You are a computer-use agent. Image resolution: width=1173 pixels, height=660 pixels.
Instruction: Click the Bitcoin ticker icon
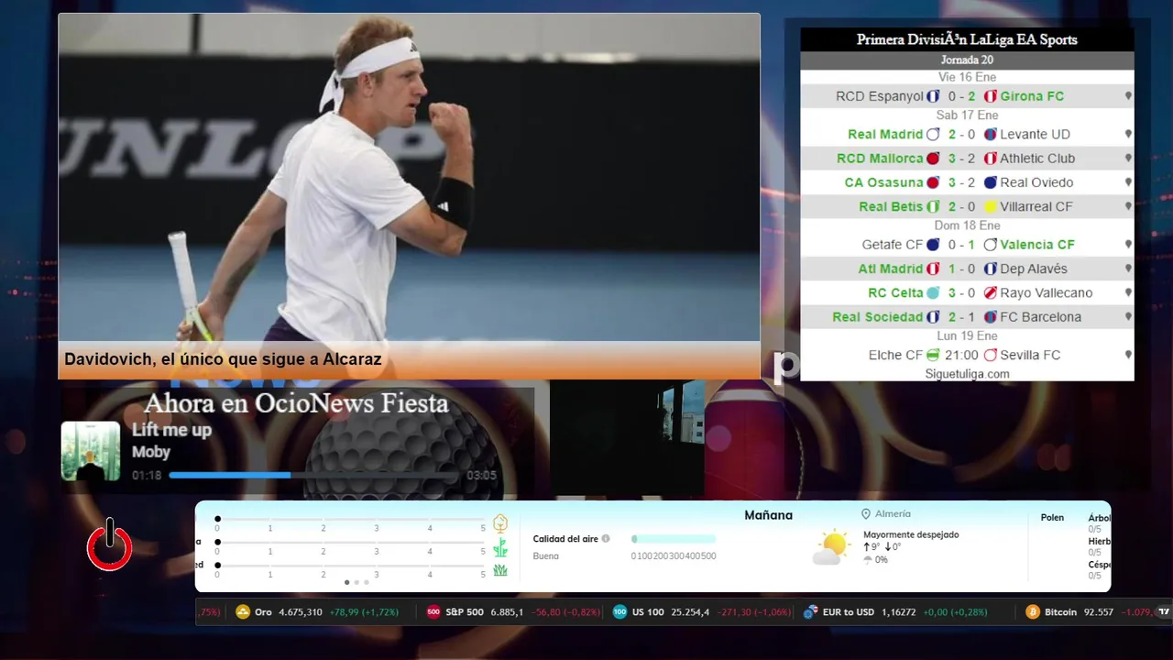1033,612
